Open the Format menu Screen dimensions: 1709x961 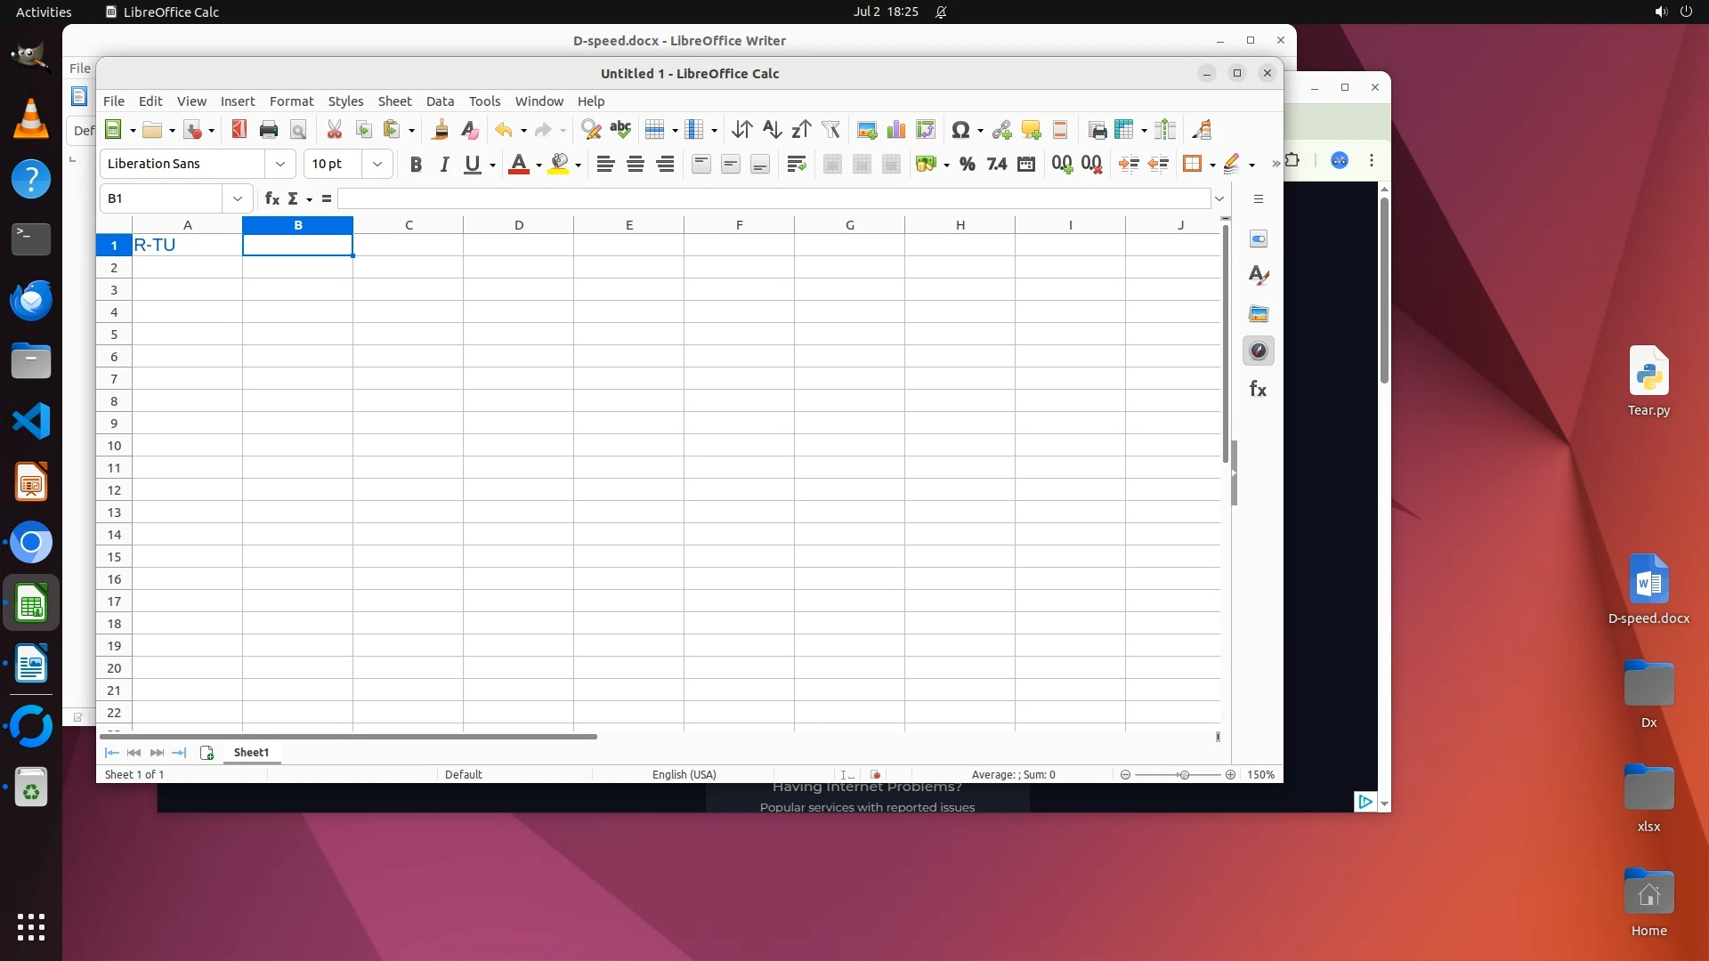coord(291,101)
